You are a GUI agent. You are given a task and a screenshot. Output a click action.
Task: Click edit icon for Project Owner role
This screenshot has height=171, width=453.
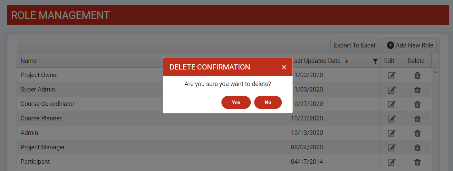pos(392,75)
